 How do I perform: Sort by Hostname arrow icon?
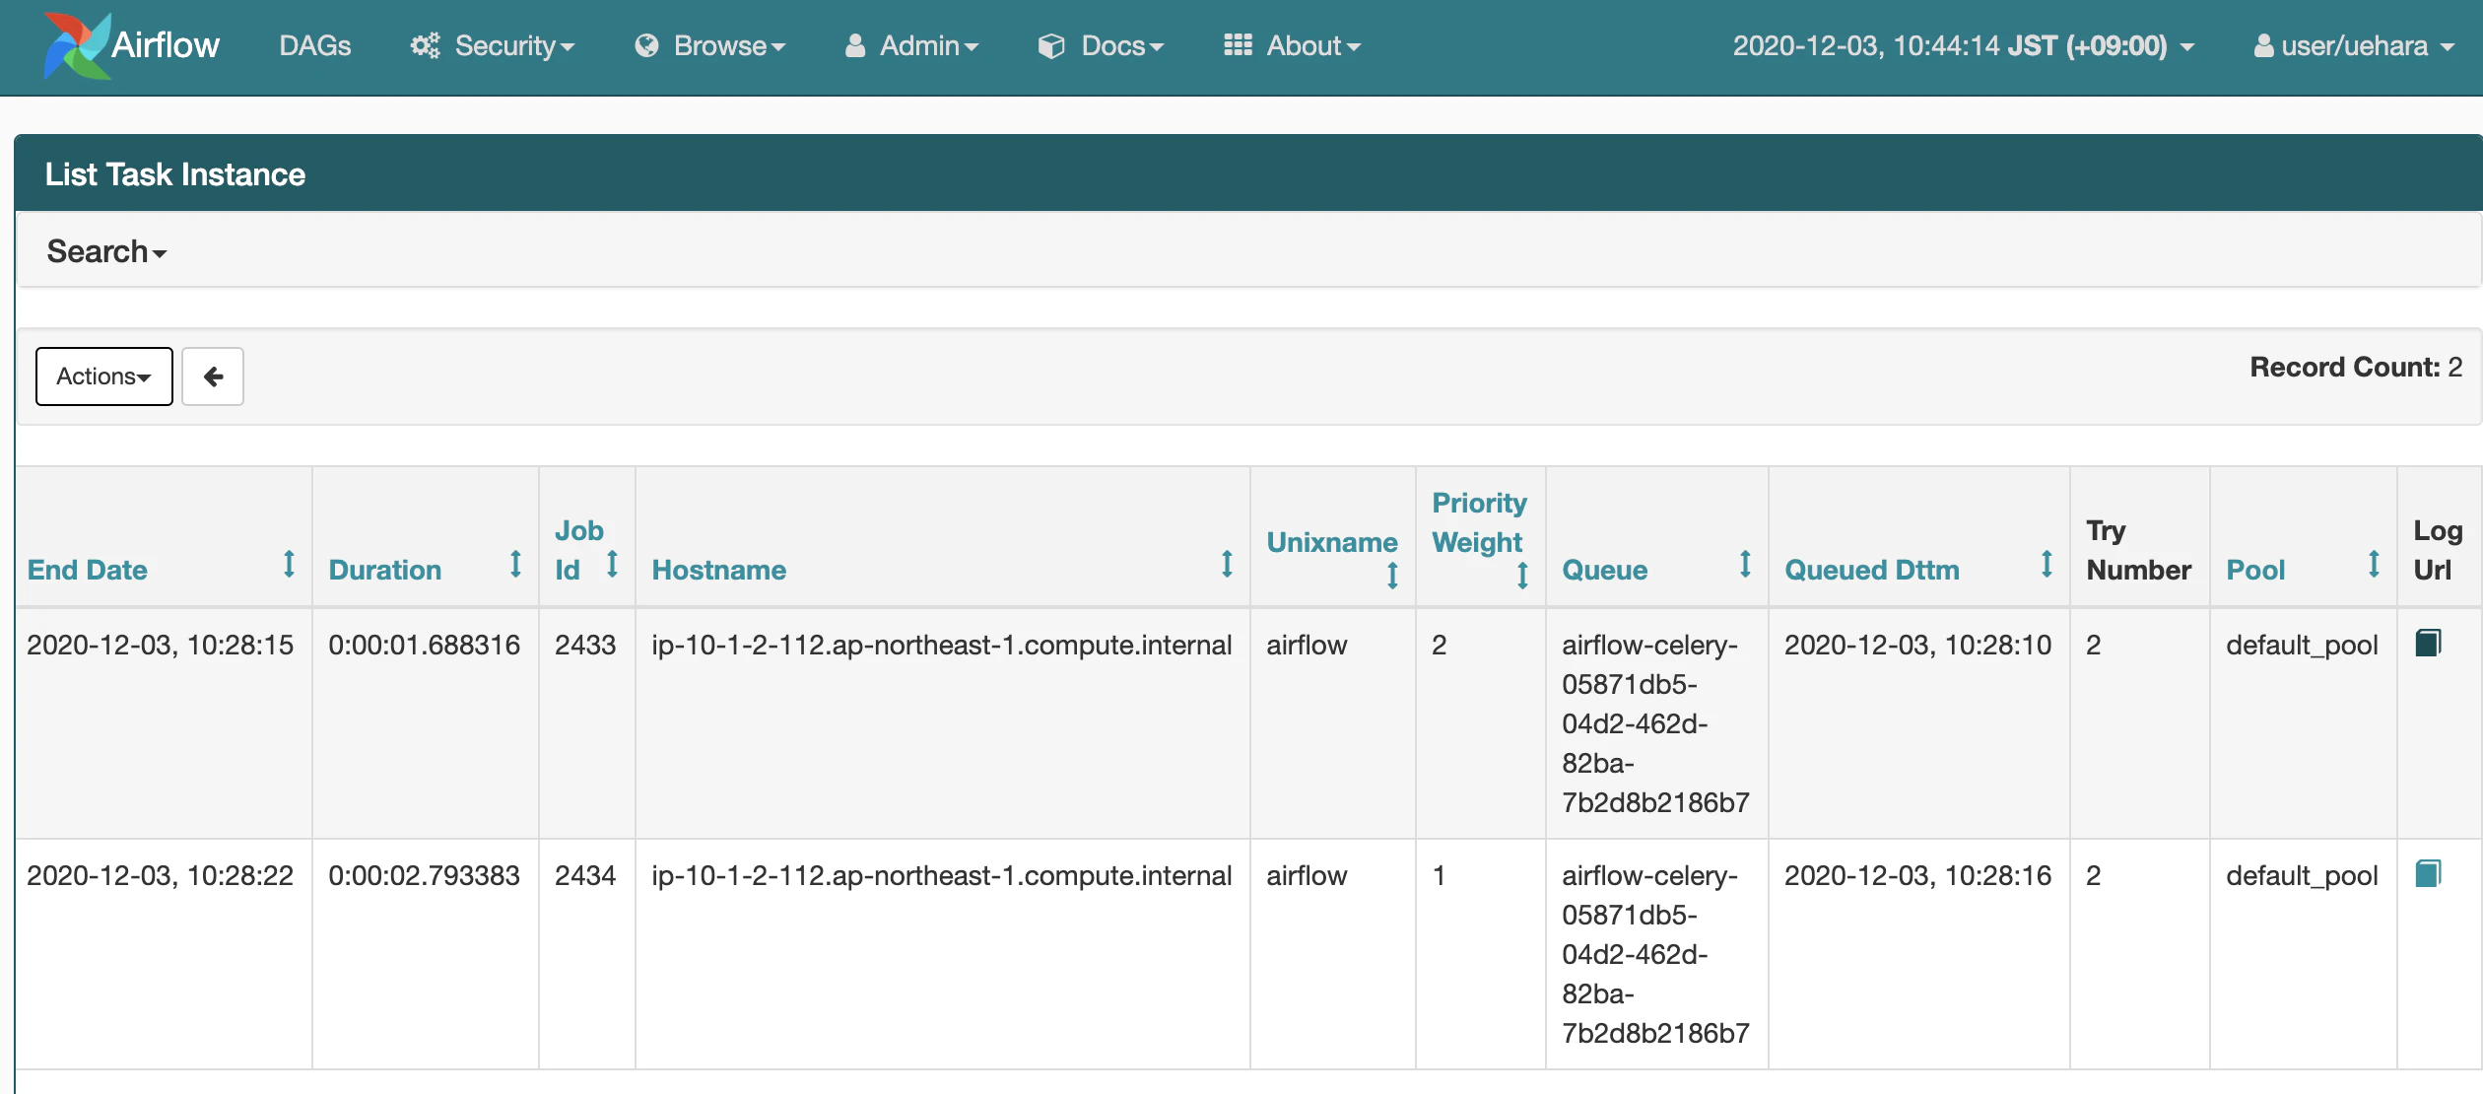1227,564
